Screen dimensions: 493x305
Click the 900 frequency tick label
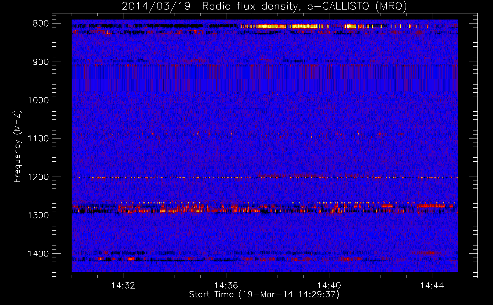[41, 62]
